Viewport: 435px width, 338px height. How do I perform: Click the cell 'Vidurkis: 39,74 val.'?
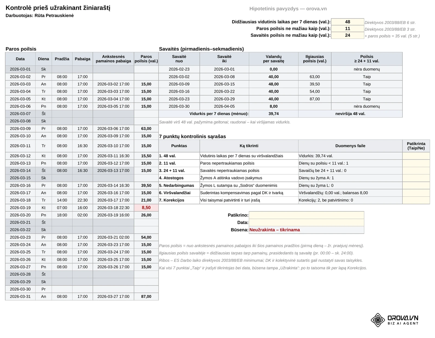pos(350,156)
